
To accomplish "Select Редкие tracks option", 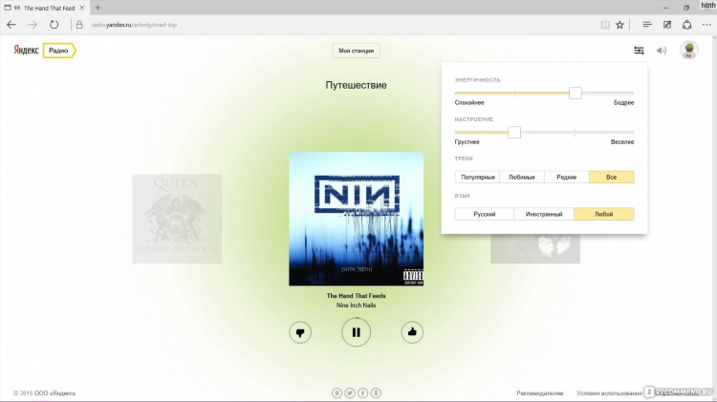I will [x=567, y=178].
